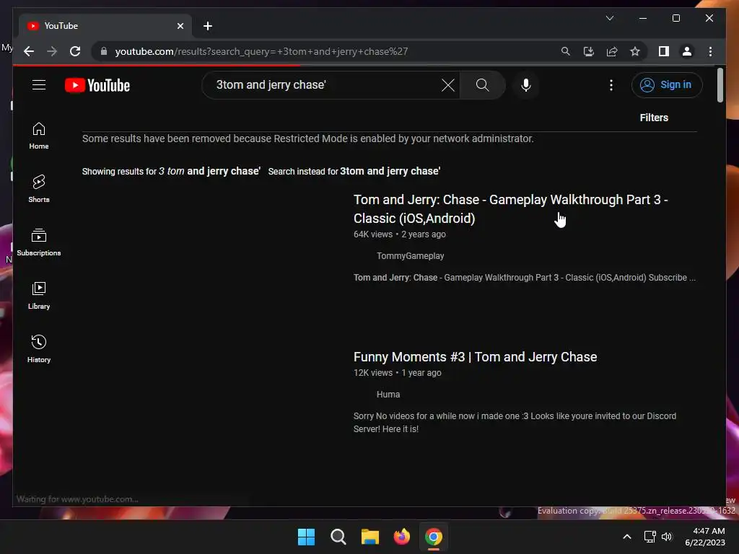This screenshot has width=739, height=554.
Task: Click the magnifier search button in YouTube
Action: [482, 85]
